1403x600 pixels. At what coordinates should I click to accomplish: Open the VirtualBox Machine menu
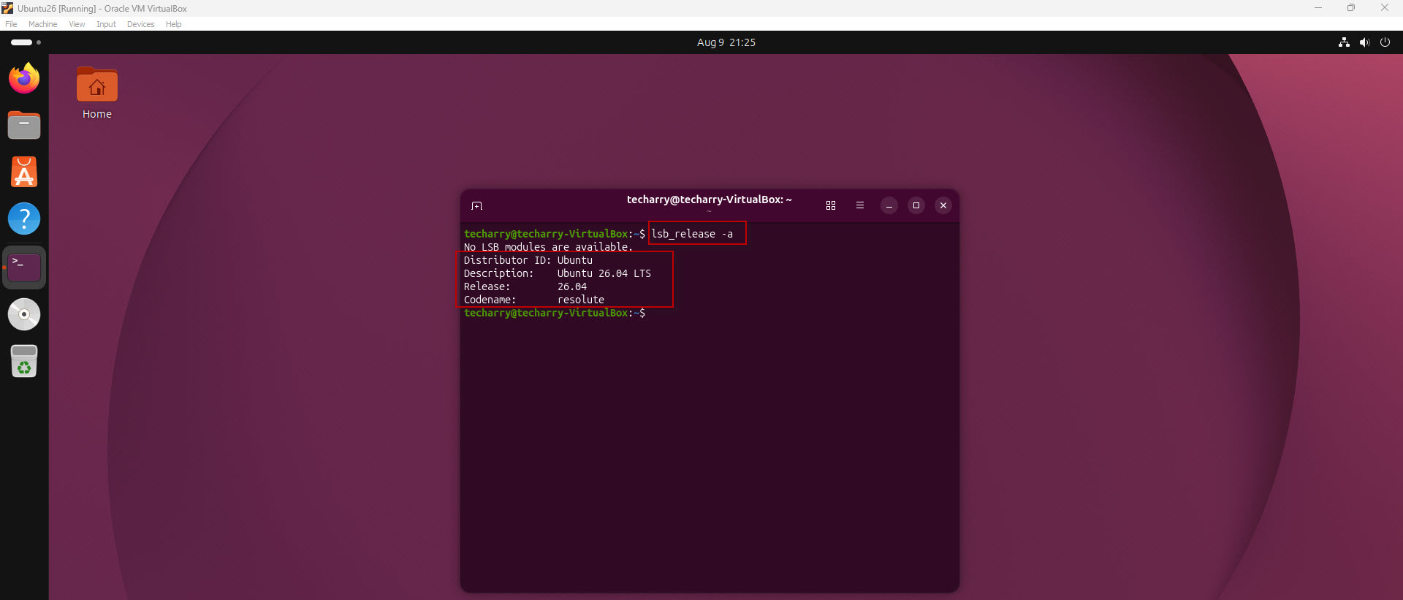pyautogui.click(x=43, y=24)
